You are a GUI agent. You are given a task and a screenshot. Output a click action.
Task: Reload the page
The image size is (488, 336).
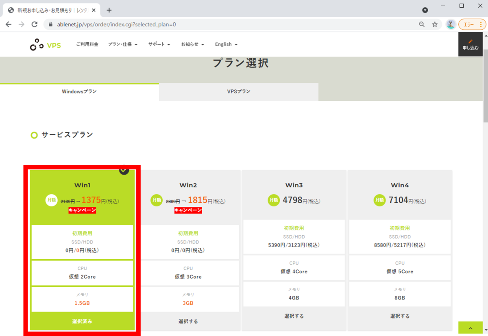35,24
